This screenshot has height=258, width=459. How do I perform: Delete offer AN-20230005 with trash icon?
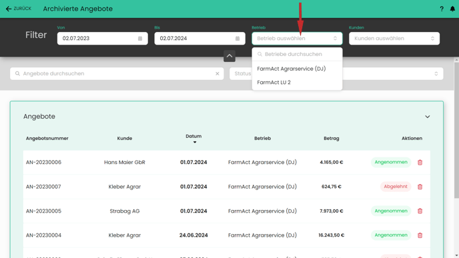point(420,211)
